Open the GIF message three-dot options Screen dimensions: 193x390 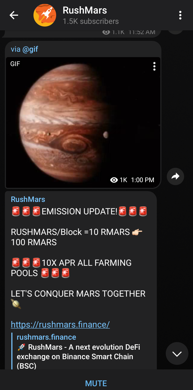[x=154, y=66]
